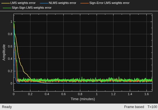This screenshot has height=110, width=158.
Task: Click the orange Sign-Error legend line swatch
Action: point(84,3)
